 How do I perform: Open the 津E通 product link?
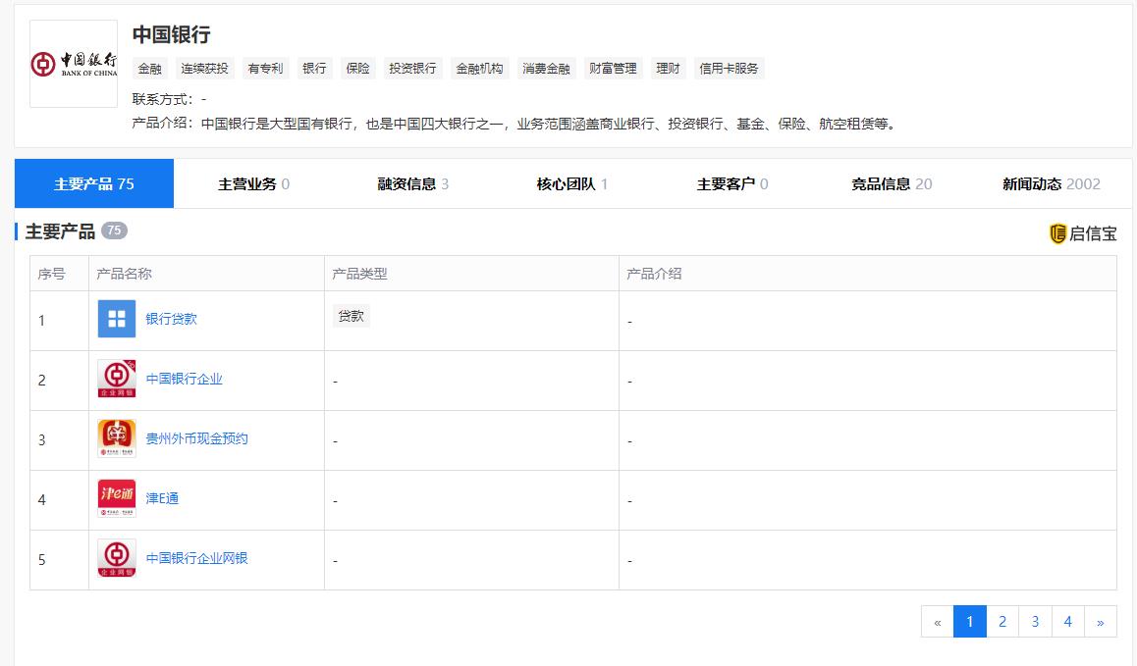coord(162,498)
